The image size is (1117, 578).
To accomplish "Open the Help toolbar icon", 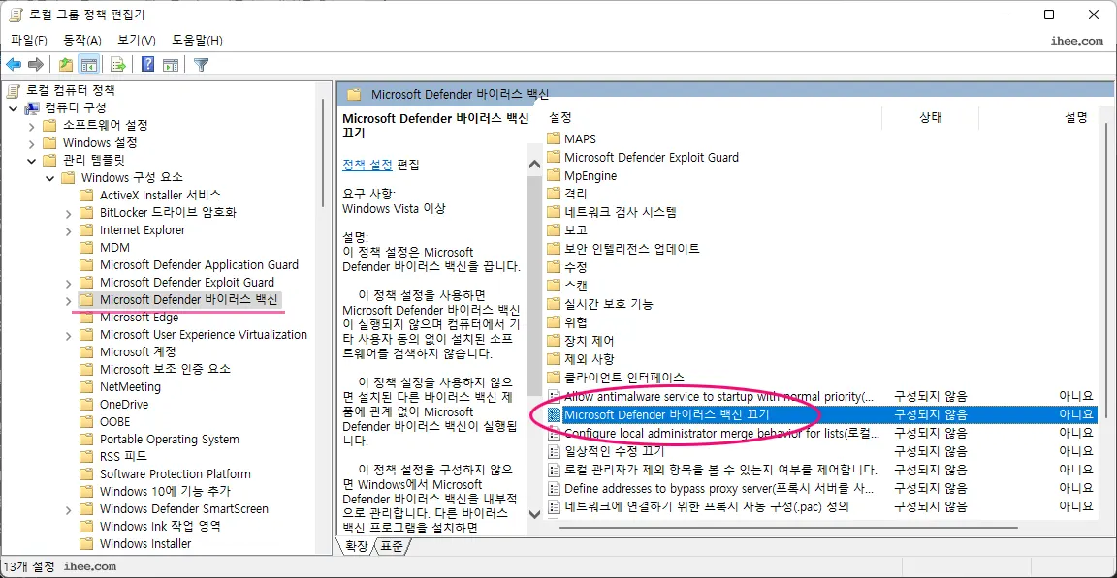I will pos(147,65).
